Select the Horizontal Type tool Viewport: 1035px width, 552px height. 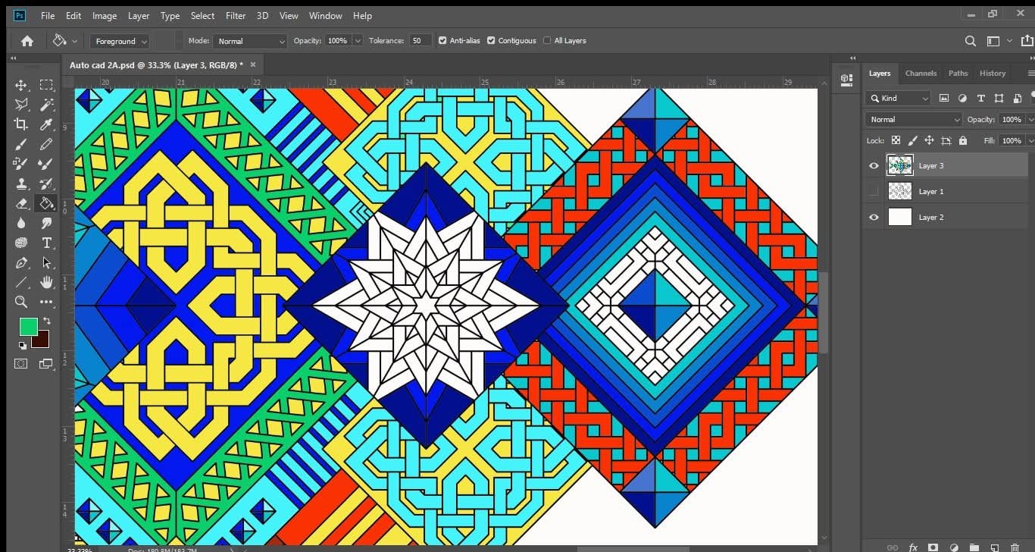coord(46,243)
